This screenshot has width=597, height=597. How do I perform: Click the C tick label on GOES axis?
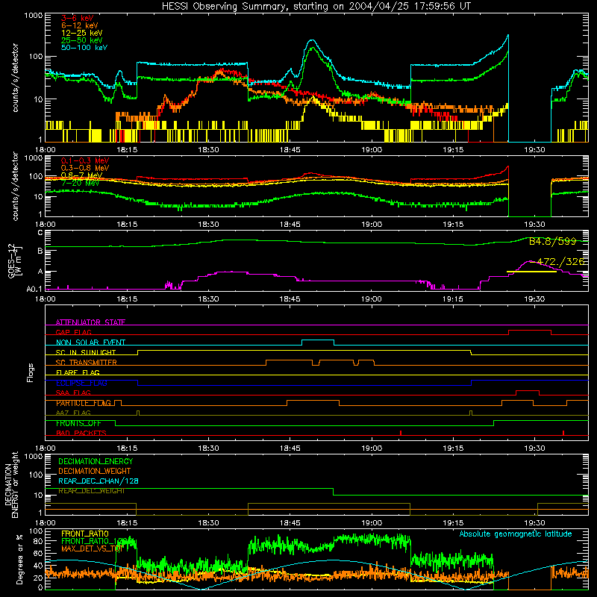coord(40,233)
